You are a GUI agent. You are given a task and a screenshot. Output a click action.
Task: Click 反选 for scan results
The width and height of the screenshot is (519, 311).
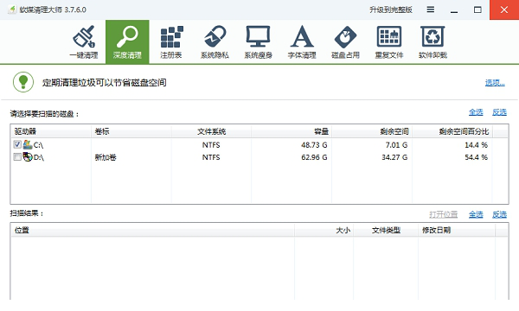point(499,214)
